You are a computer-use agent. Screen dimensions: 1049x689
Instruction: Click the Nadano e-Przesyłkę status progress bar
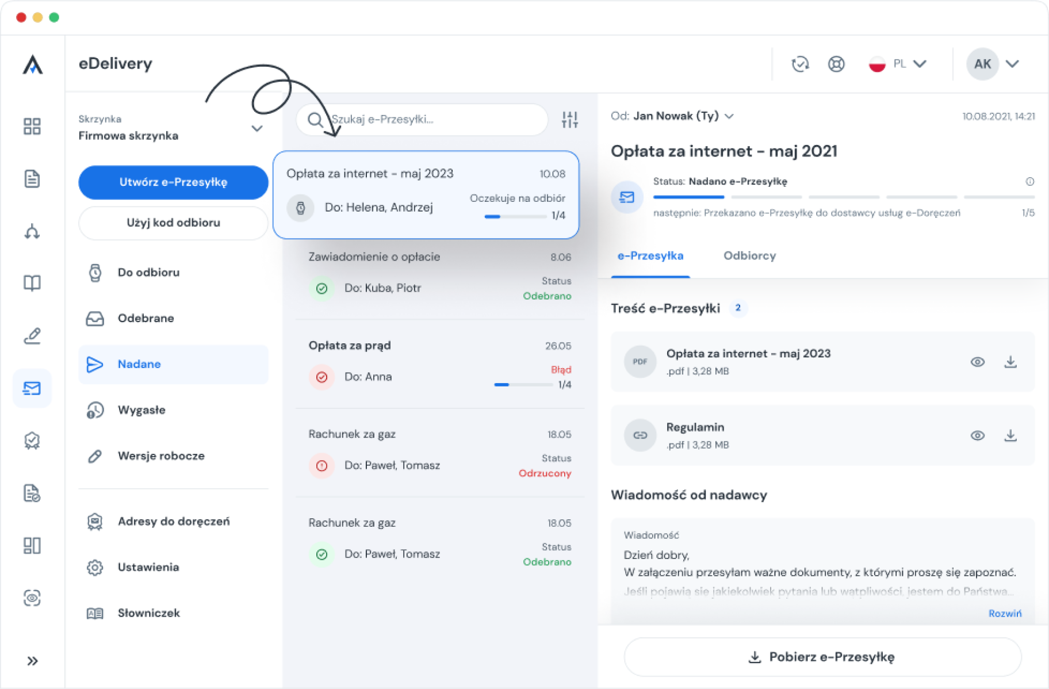point(843,197)
